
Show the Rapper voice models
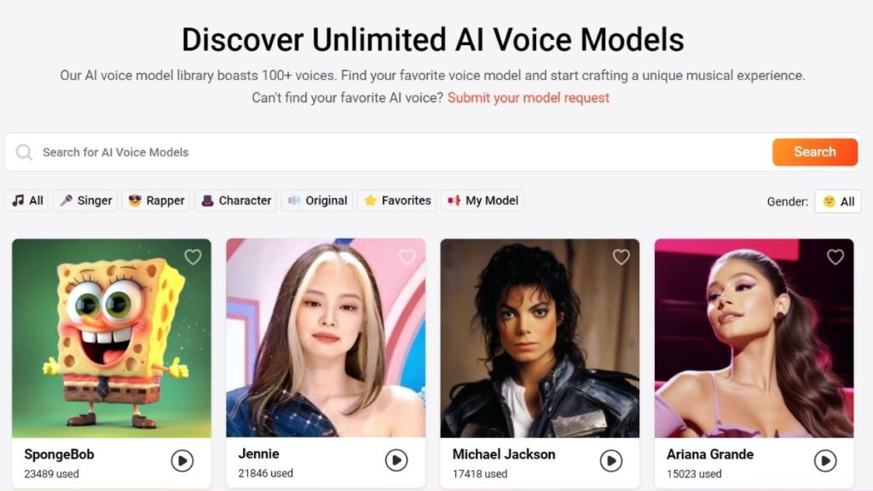pos(156,201)
